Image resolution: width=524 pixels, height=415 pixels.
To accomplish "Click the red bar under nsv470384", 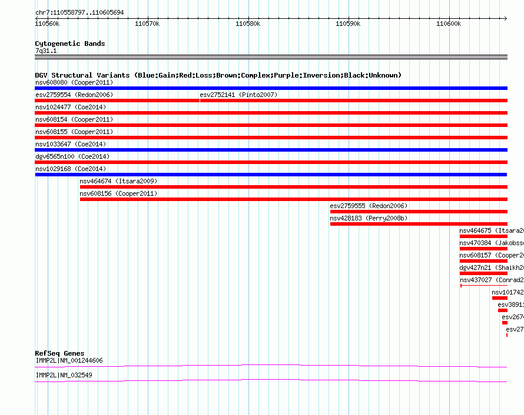I will (483, 249).
